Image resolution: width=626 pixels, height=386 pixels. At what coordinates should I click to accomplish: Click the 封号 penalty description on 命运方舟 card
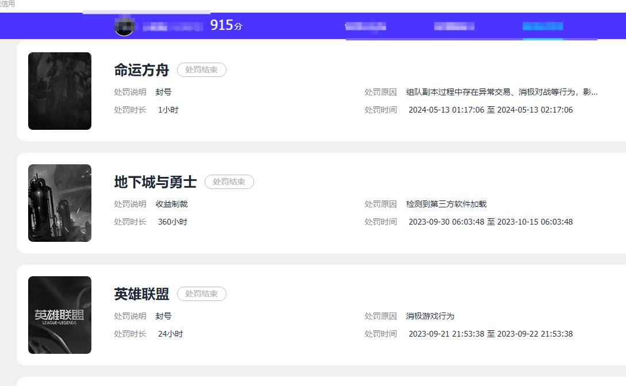(164, 92)
